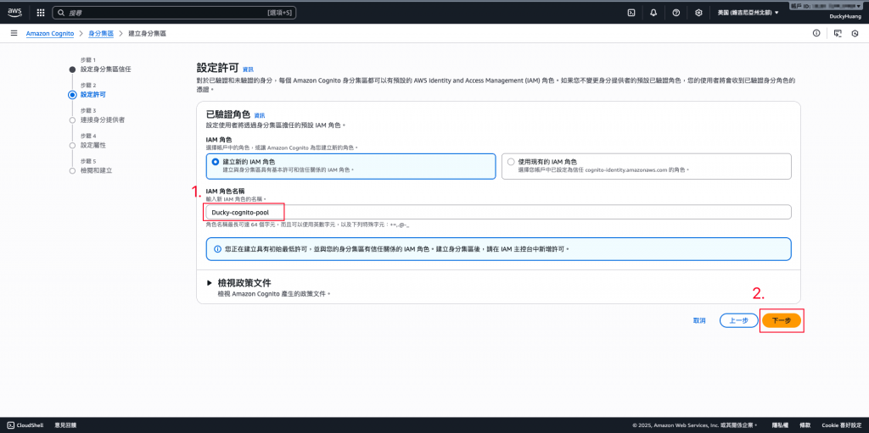
Task: Click 建立身分集區 breadcrumb text
Action: pos(147,34)
